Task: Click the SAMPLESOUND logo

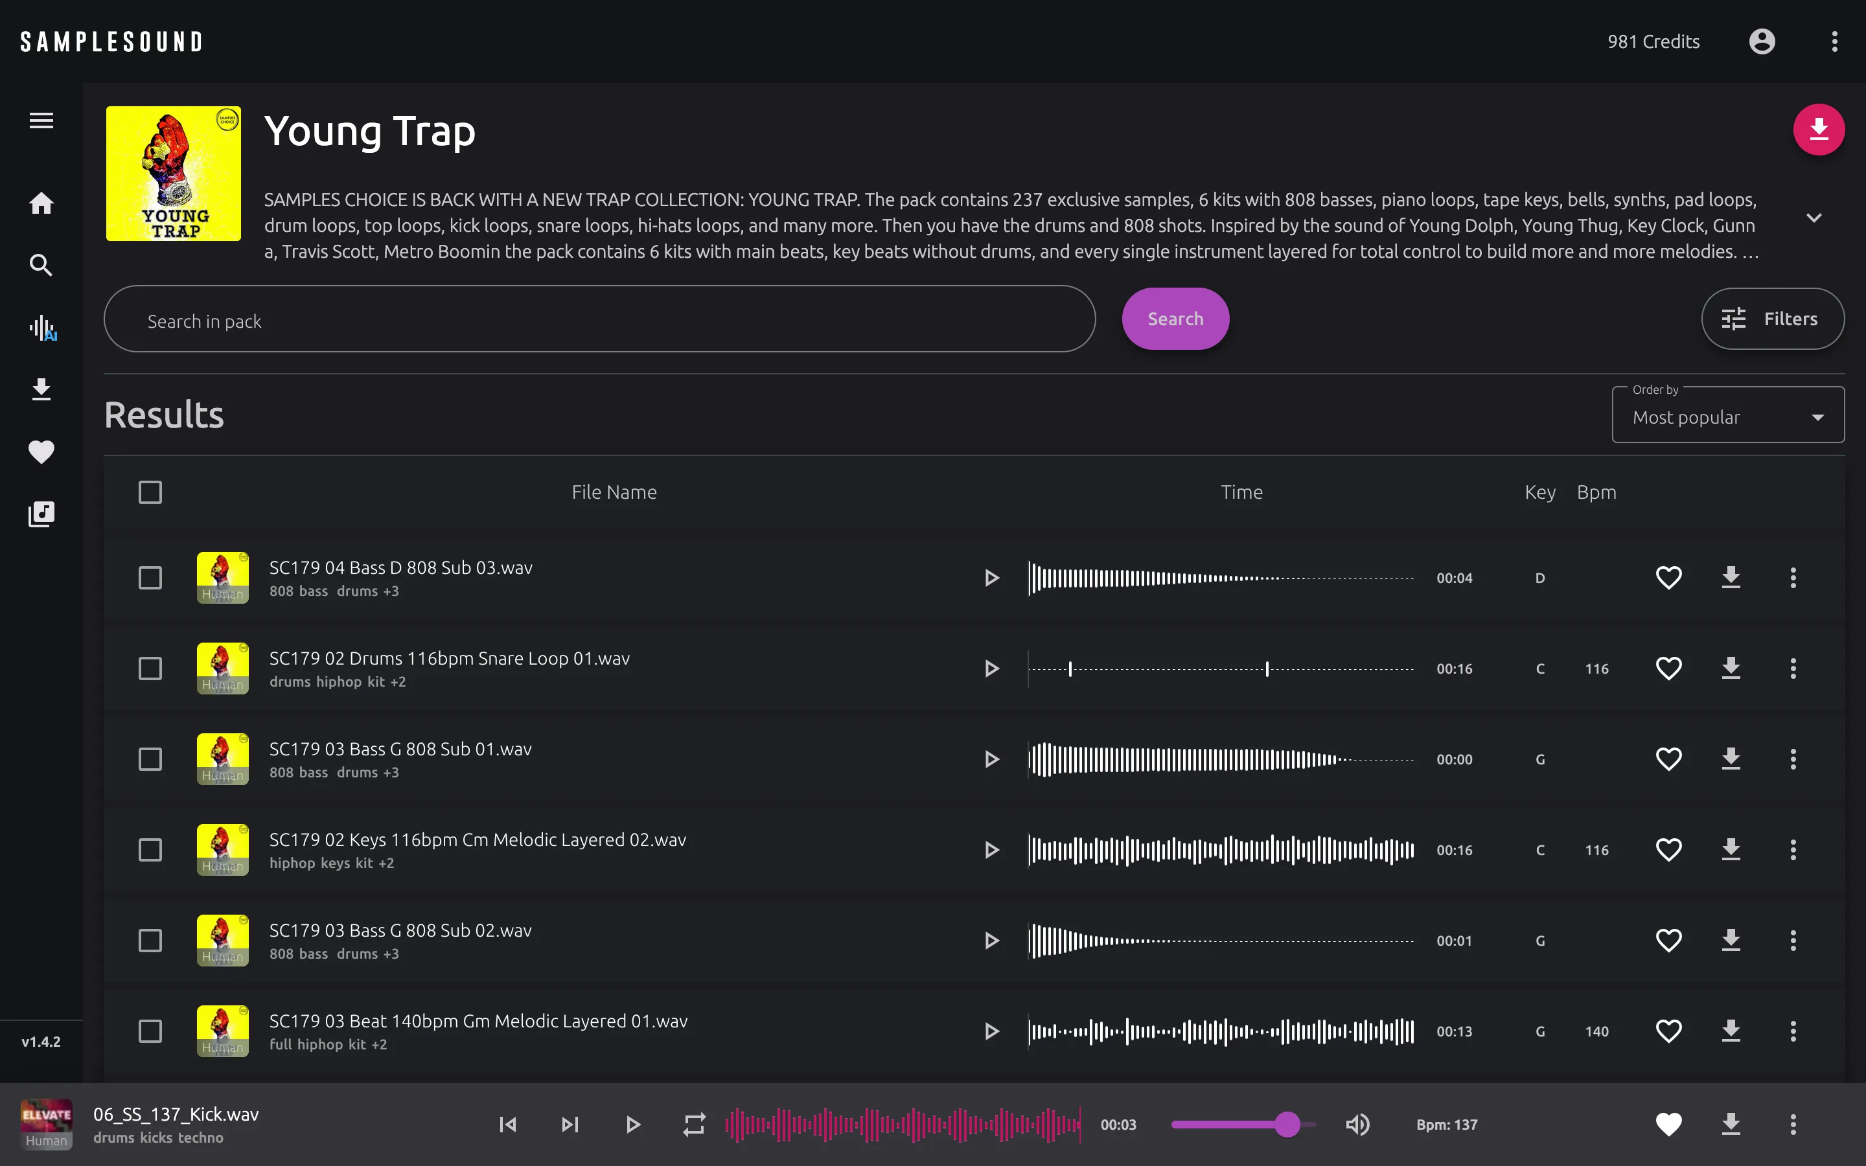Action: click(111, 41)
